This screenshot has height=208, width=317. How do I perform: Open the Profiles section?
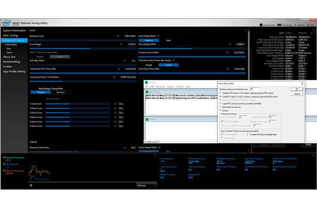click(x=8, y=67)
